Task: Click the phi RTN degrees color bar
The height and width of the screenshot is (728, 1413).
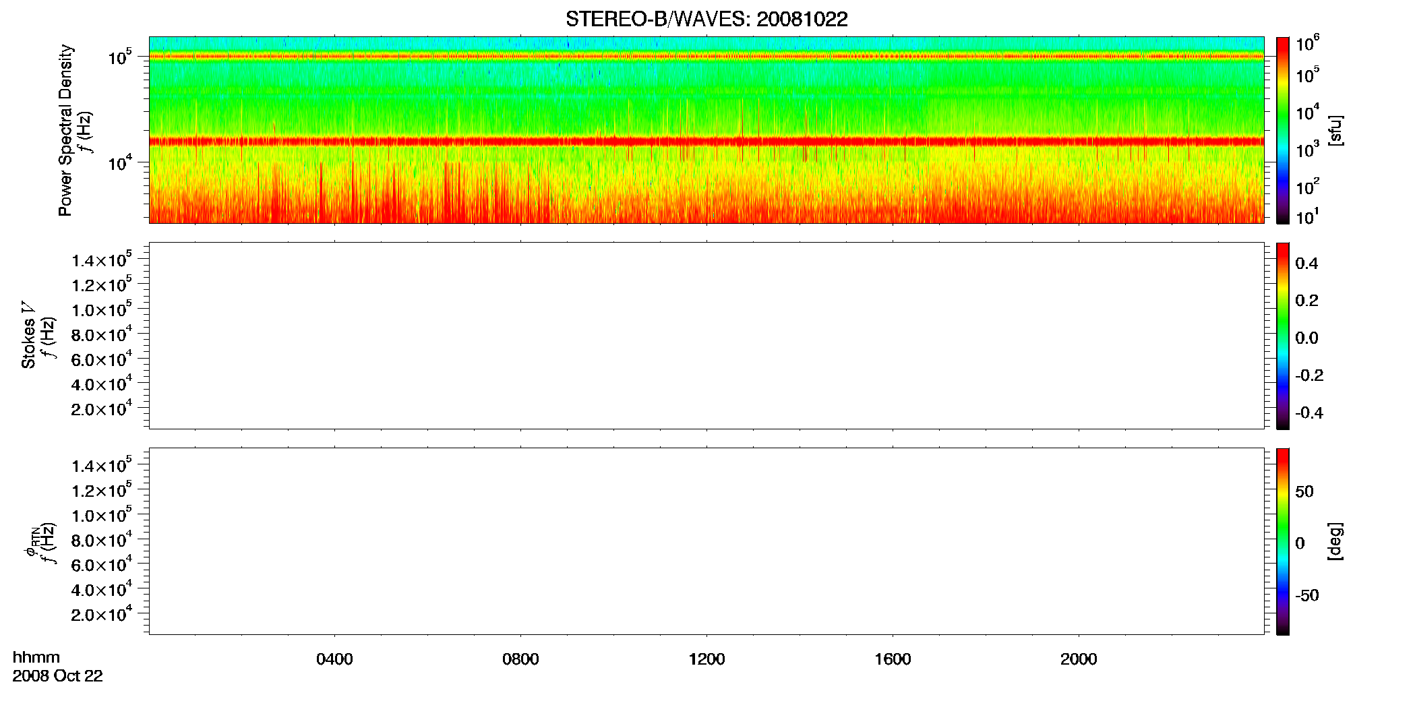Action: (1282, 541)
